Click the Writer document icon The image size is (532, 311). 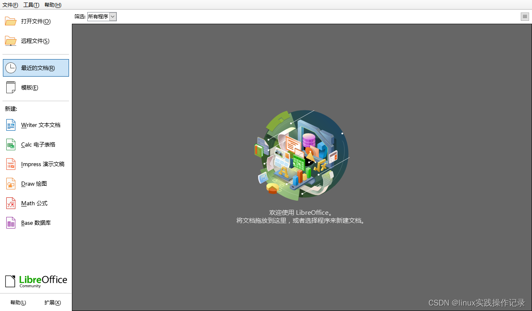(11, 125)
